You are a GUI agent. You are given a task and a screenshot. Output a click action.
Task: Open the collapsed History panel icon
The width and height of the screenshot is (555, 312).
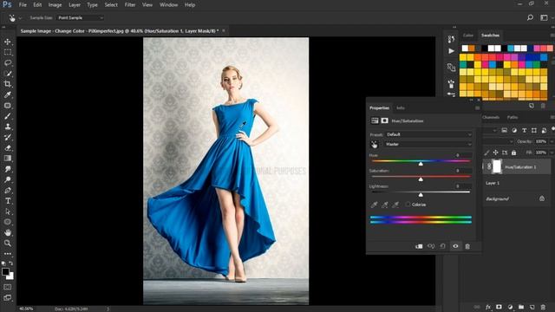click(451, 39)
